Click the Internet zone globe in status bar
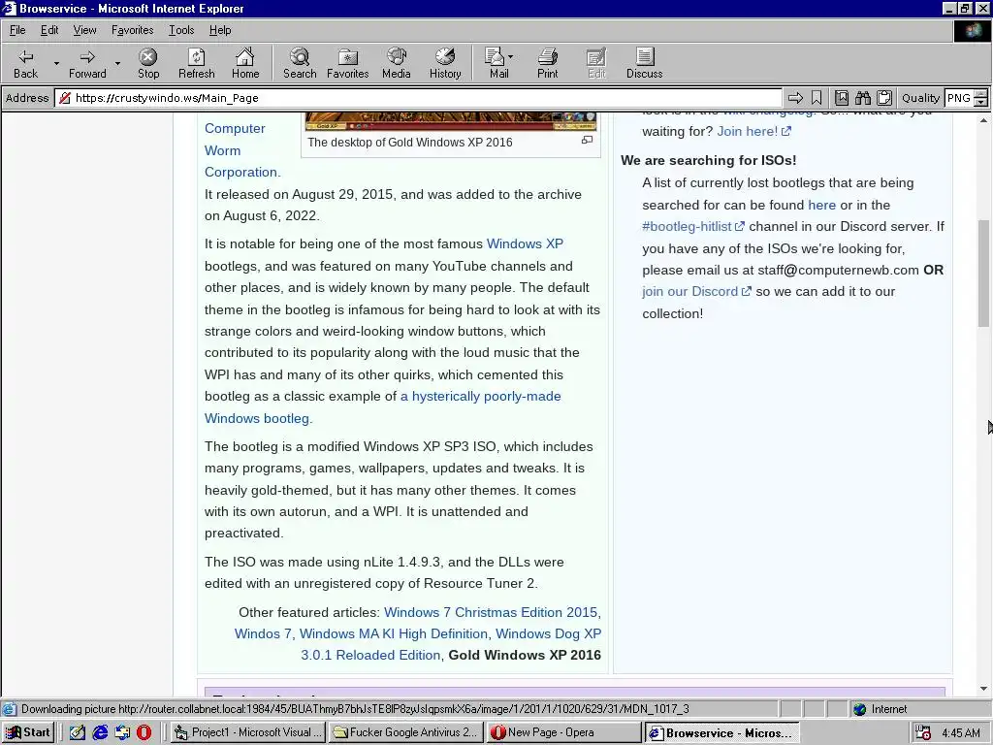 point(859,709)
